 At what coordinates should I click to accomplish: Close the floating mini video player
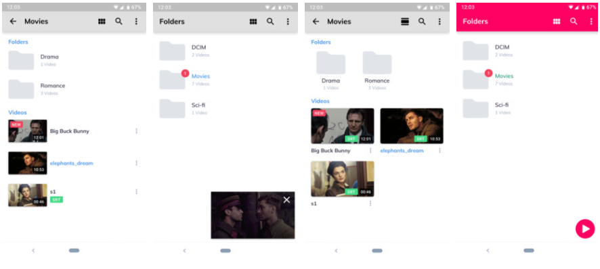click(x=286, y=200)
